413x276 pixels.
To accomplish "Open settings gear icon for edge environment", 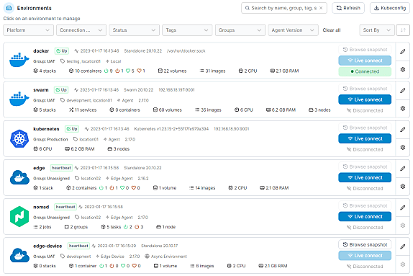I will [x=402, y=187].
